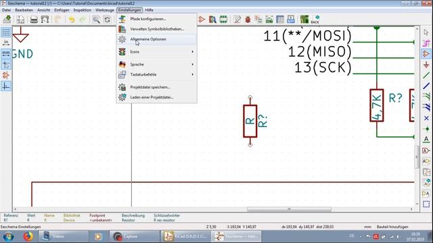Viewport: 433px width, 243px height.
Task: Click the paste icon
Action: 58,20
